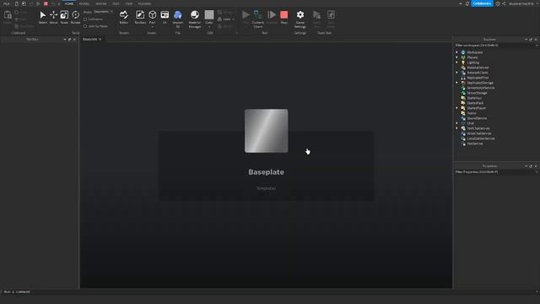Click the Color swatch in Edit group

(209, 15)
